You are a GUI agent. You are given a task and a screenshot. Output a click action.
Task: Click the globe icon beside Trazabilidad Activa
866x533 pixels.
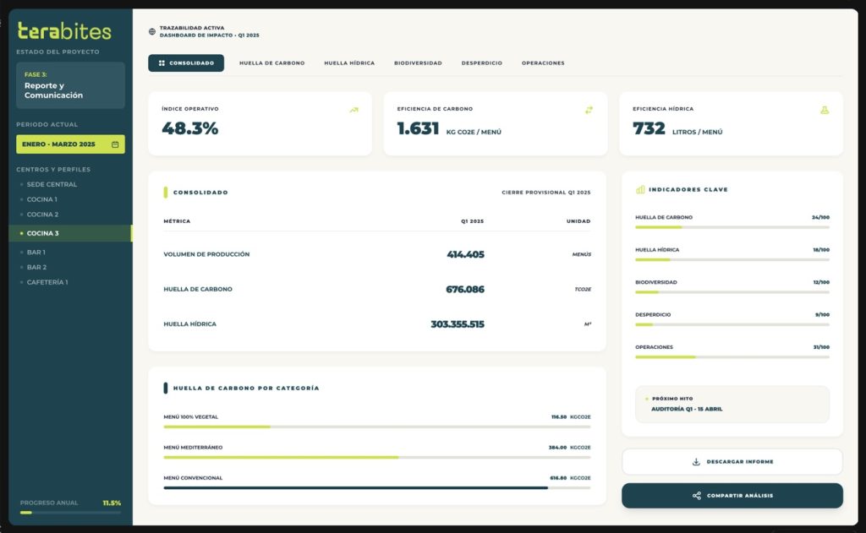click(x=152, y=31)
